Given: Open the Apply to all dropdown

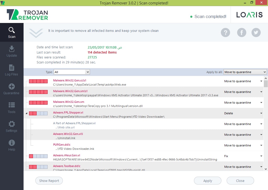Looking at the screenshot, I should [245, 72].
